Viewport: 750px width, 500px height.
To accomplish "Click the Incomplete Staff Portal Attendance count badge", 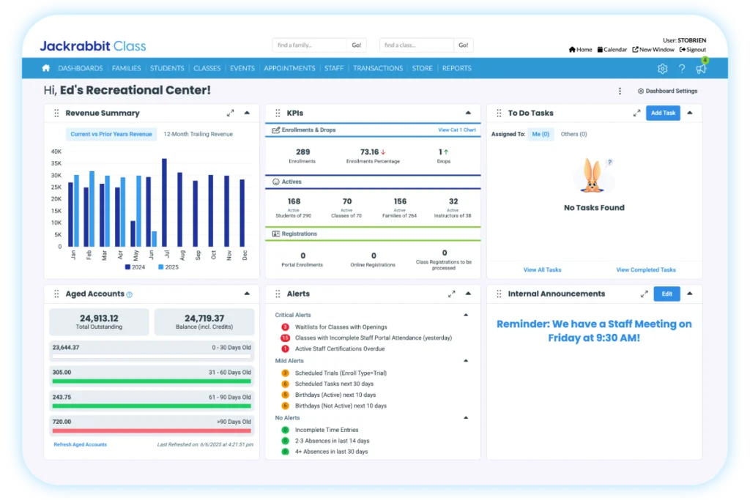I will pos(285,338).
